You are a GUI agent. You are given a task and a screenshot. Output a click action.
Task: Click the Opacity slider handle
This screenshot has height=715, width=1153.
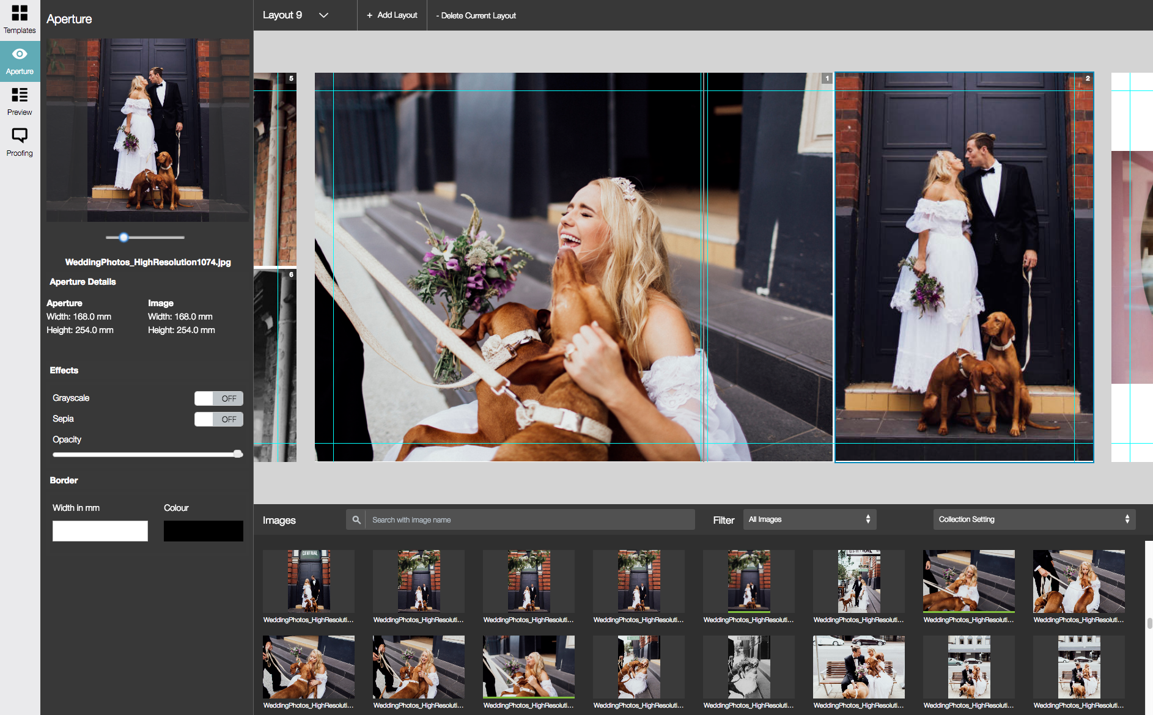(x=238, y=454)
